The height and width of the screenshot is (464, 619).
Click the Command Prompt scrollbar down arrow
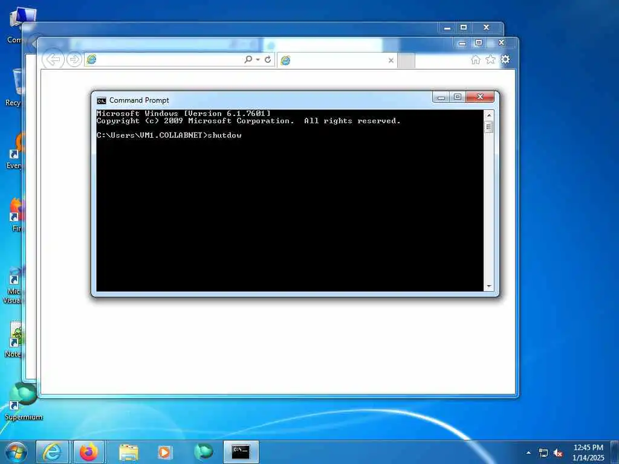pyautogui.click(x=488, y=286)
